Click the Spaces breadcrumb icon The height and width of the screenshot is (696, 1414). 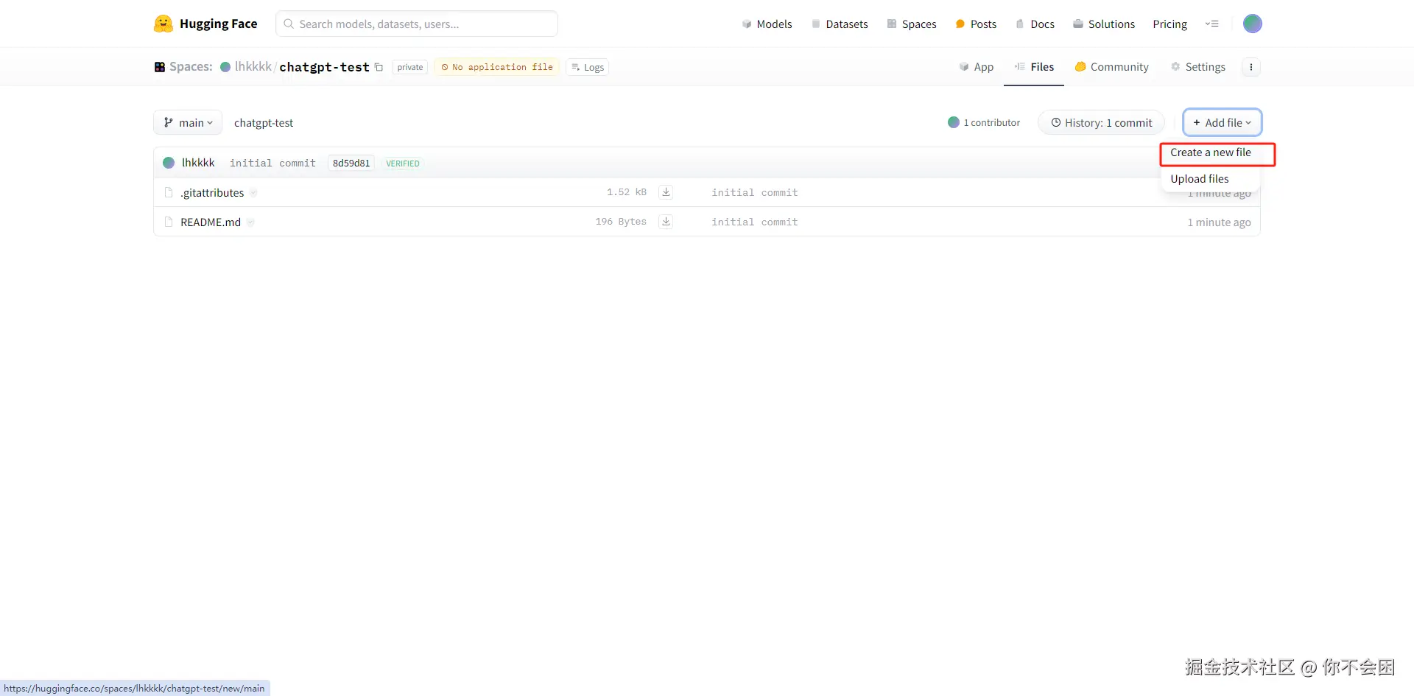tap(159, 67)
